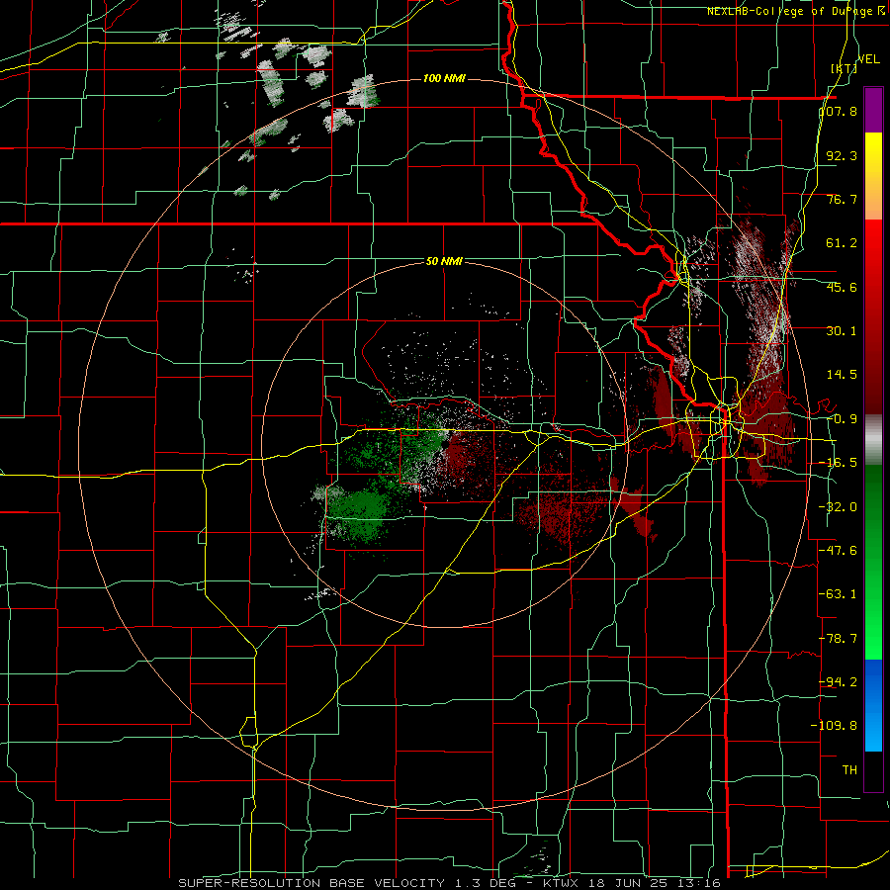Click the -0.9 velocity scale value
The height and width of the screenshot is (890, 890).
(842, 419)
